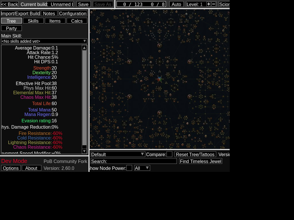Click the Total Mana stat line

[x=42, y=110]
